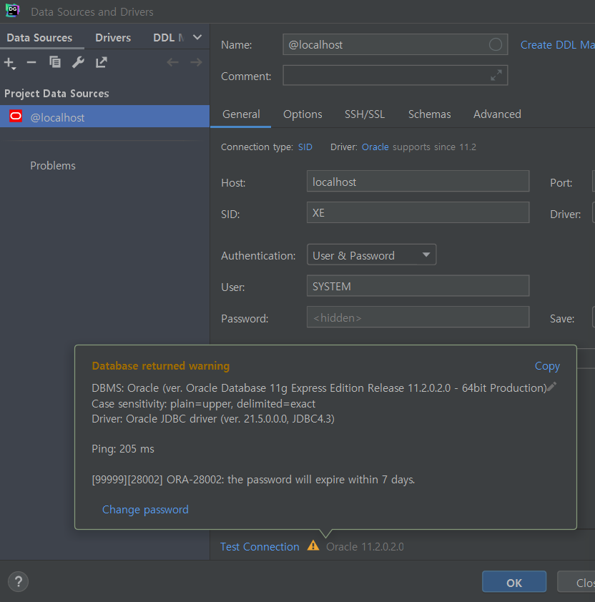The height and width of the screenshot is (602, 595).
Task: Choose color via circle in Name field
Action: [495, 44]
